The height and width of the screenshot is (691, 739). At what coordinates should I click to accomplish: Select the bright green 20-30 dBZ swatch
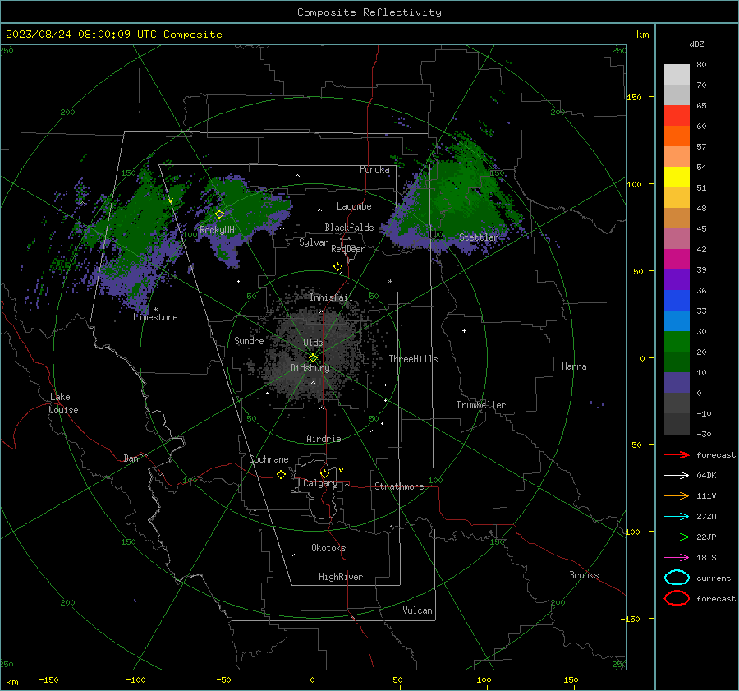coord(677,342)
